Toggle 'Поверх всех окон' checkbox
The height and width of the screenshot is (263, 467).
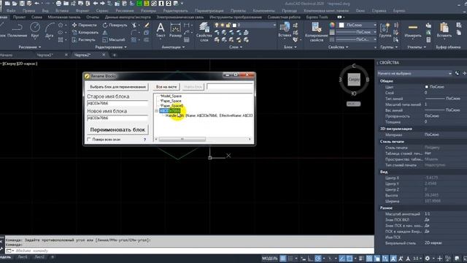click(89, 140)
